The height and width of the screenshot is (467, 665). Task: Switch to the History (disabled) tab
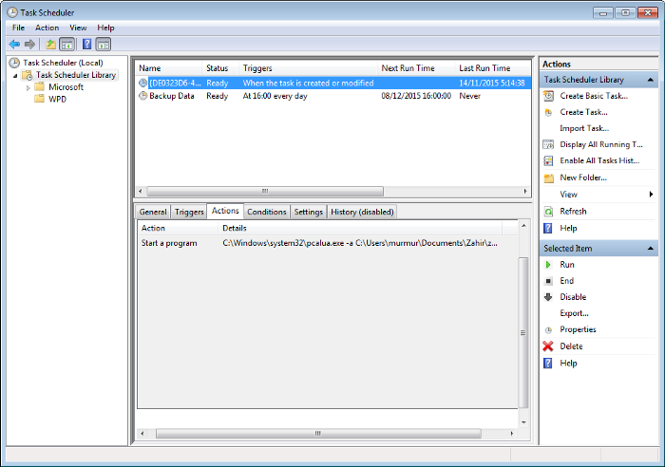[362, 212]
